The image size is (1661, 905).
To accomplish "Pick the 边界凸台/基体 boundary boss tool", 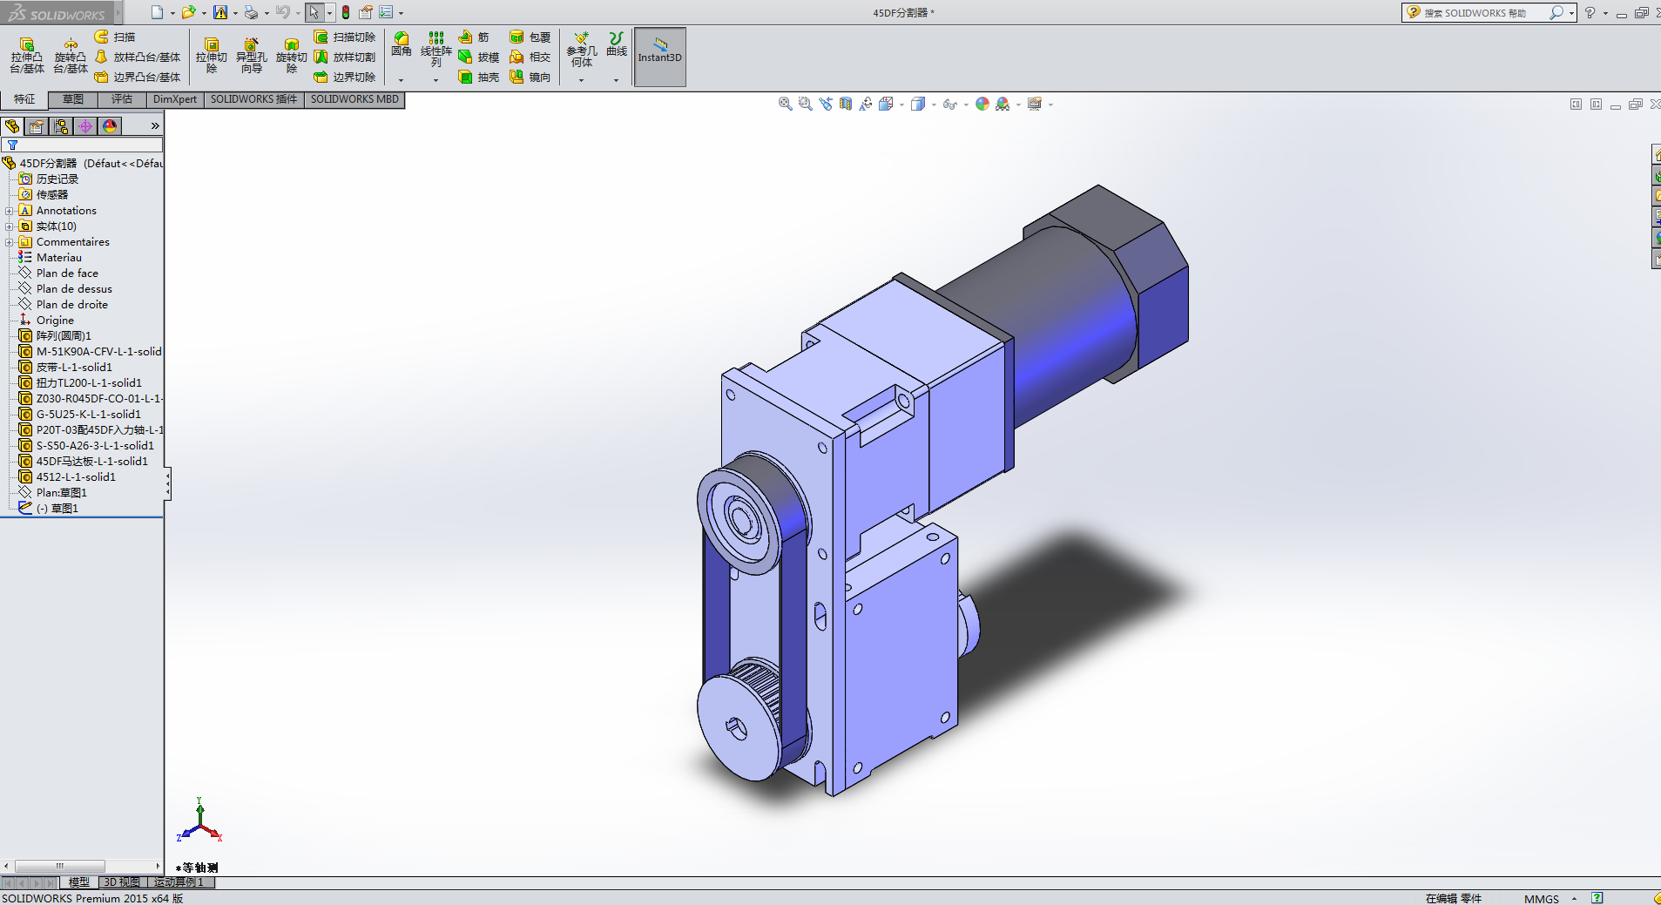I will [138, 77].
